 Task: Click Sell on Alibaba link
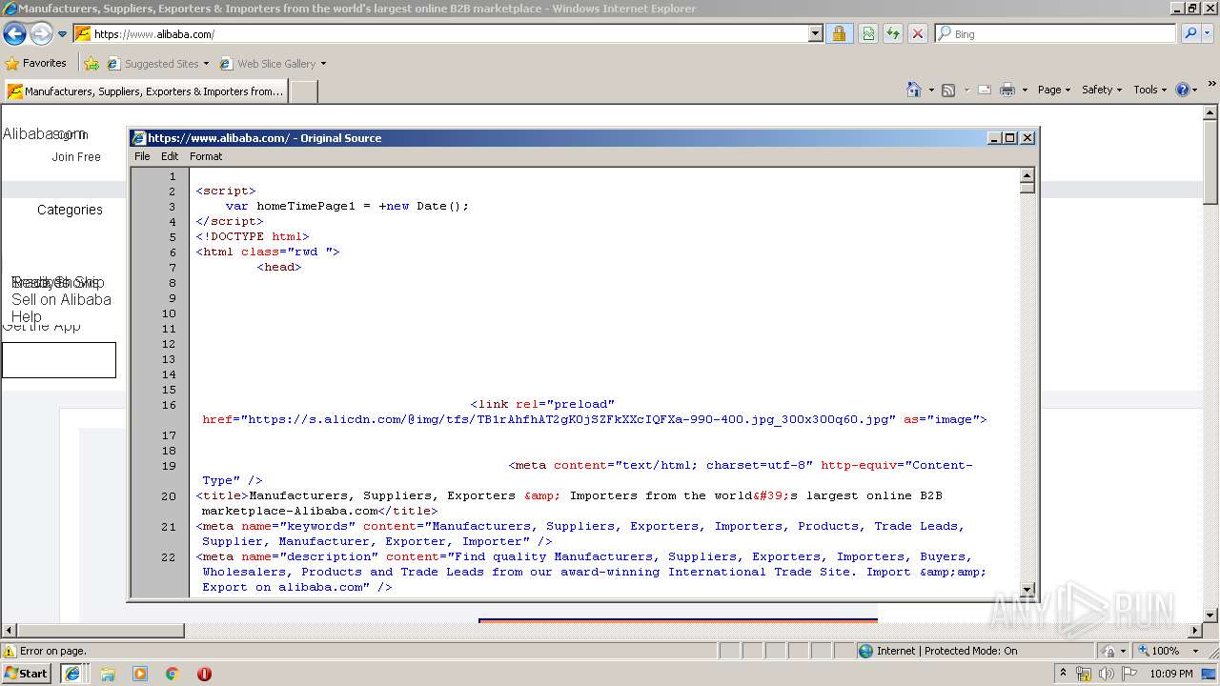61,299
